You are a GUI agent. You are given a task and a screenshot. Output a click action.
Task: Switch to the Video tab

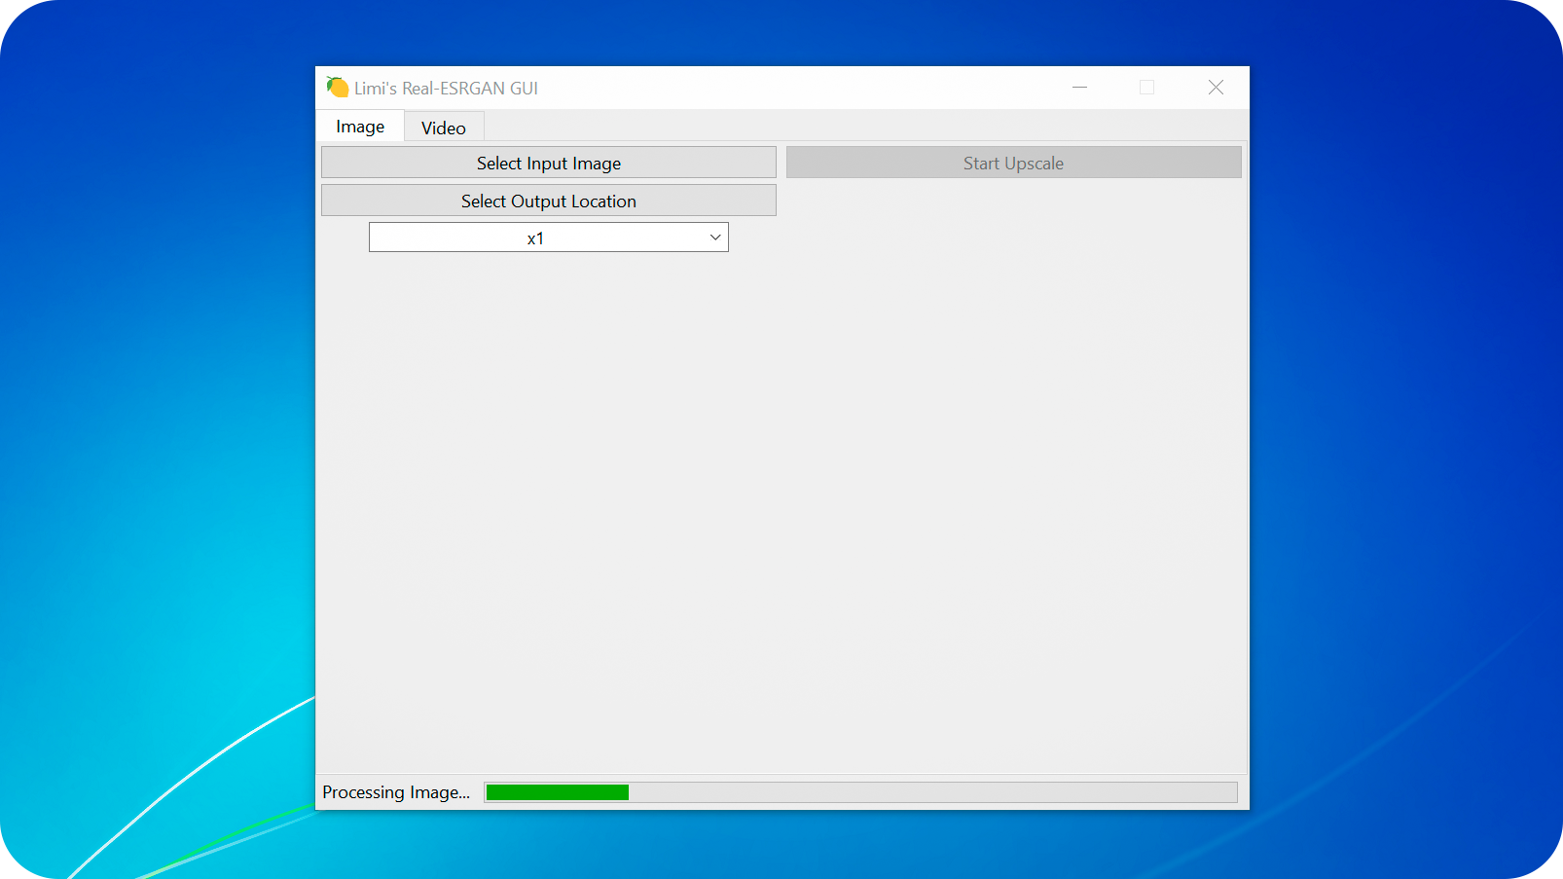coord(443,128)
